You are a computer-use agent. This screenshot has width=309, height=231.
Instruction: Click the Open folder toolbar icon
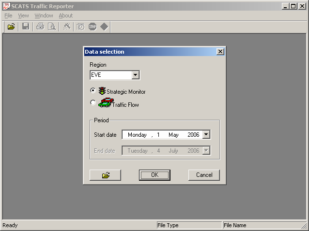(11, 27)
